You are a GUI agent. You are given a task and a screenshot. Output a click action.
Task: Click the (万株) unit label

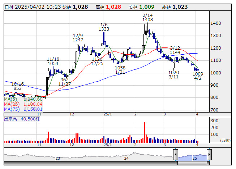(x=225, y=140)
